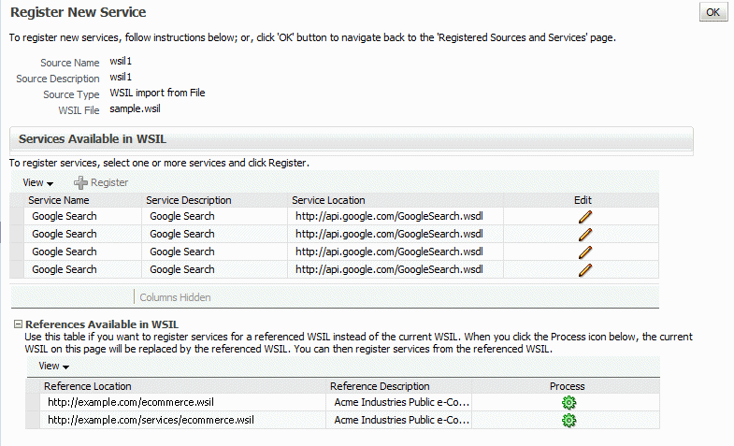Image resolution: width=734 pixels, height=446 pixels.
Task: Click the edit pencil in first Google Search row
Action: tap(585, 216)
